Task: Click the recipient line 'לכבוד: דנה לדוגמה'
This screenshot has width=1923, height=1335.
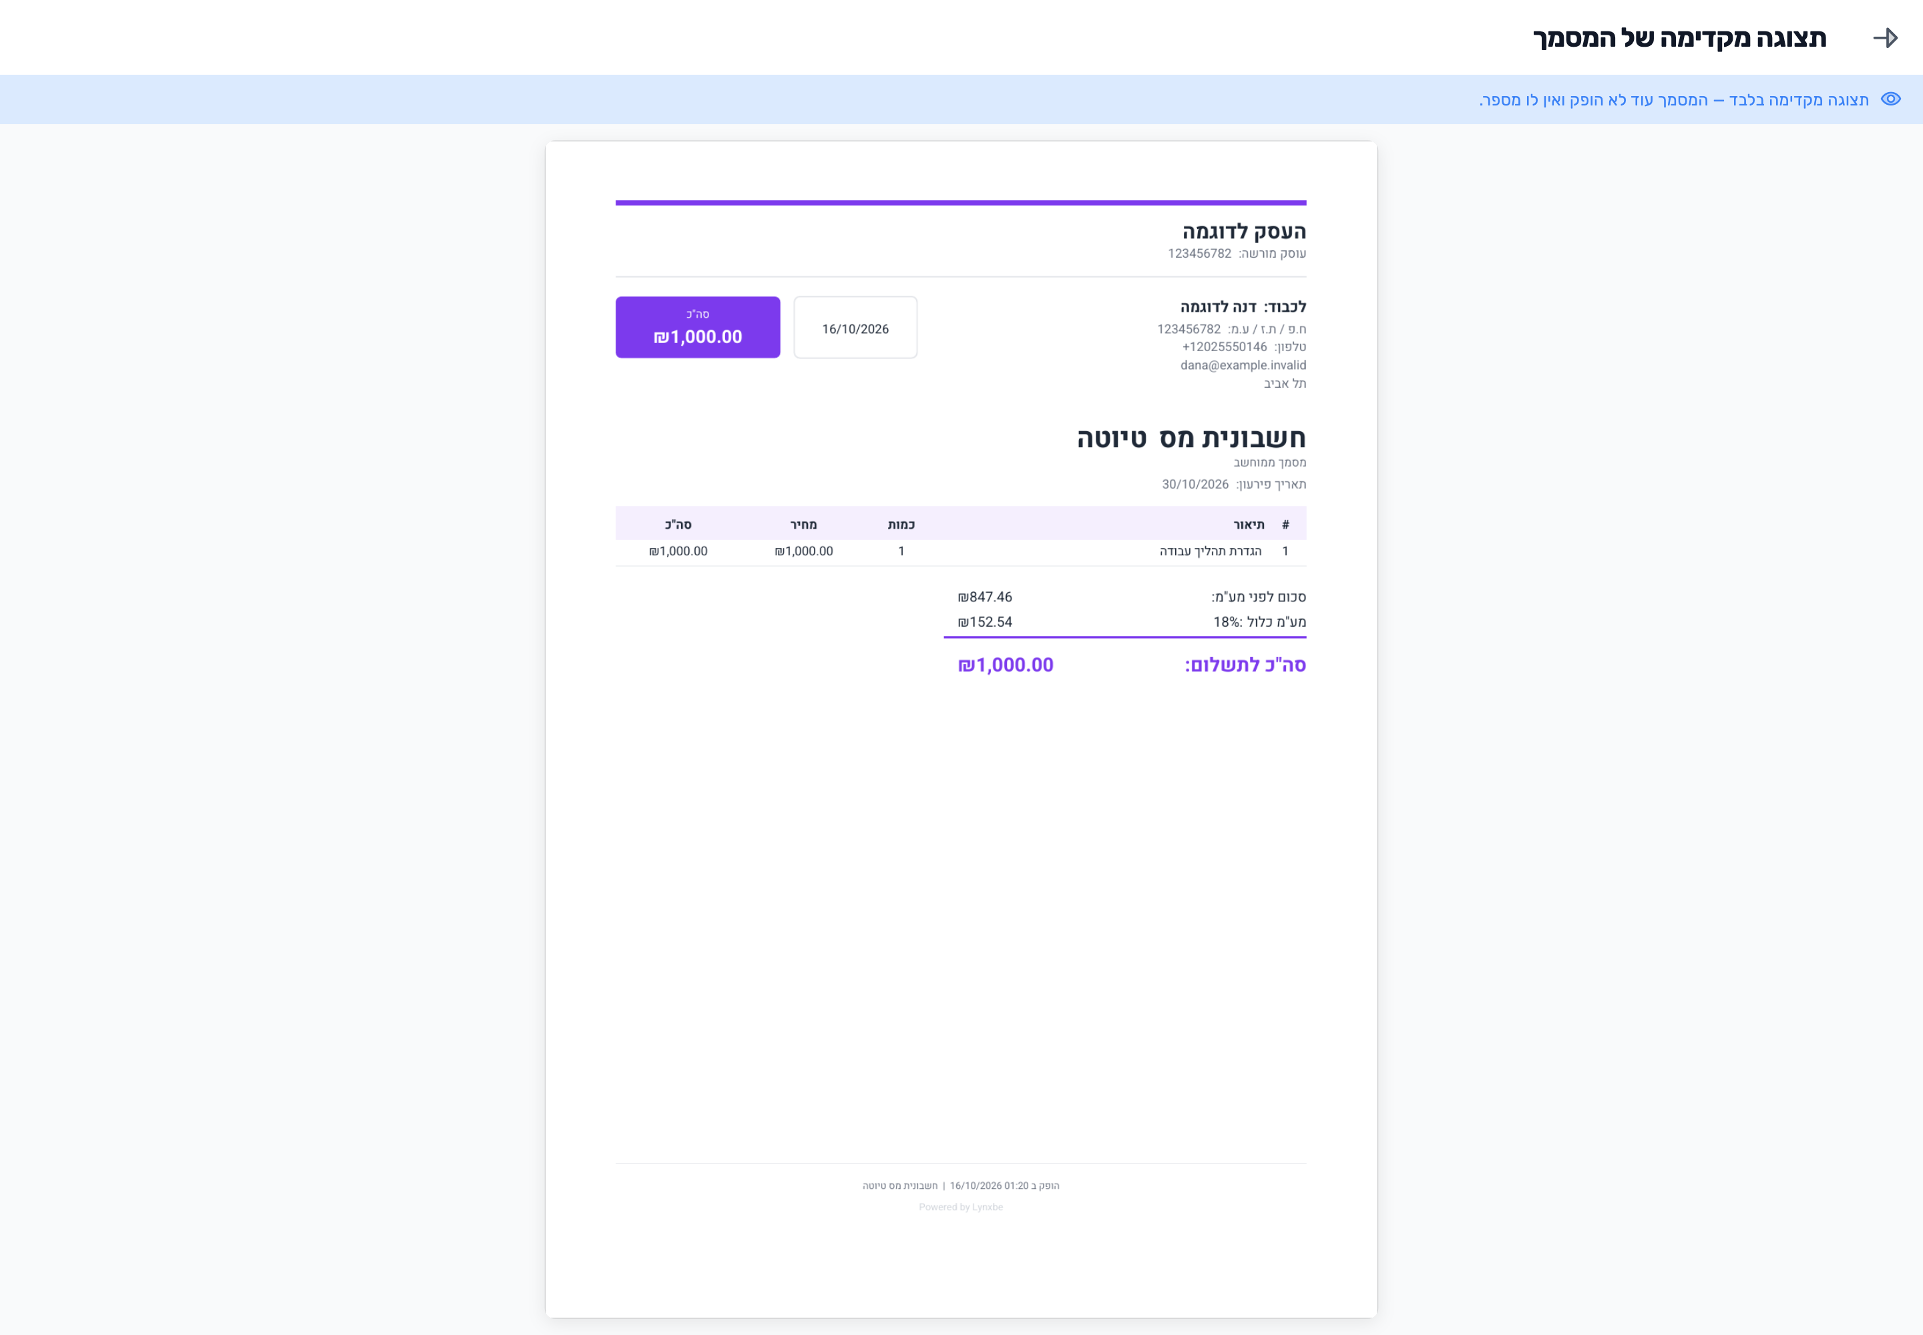Action: (1243, 306)
